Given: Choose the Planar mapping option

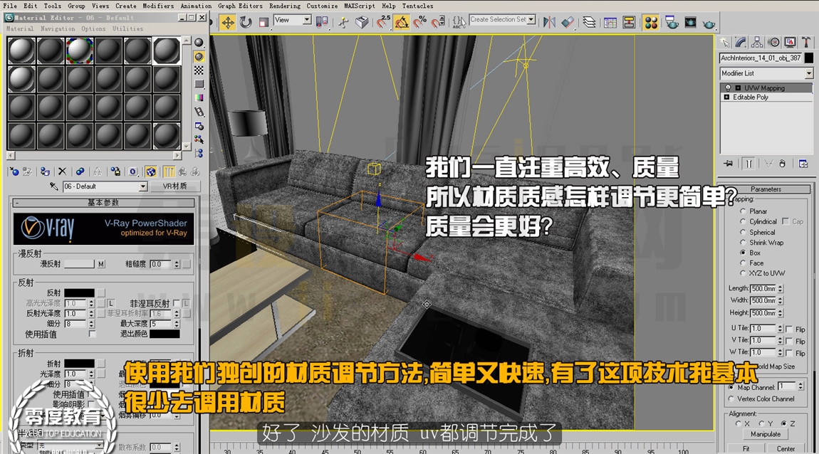Looking at the screenshot, I should tap(743, 211).
